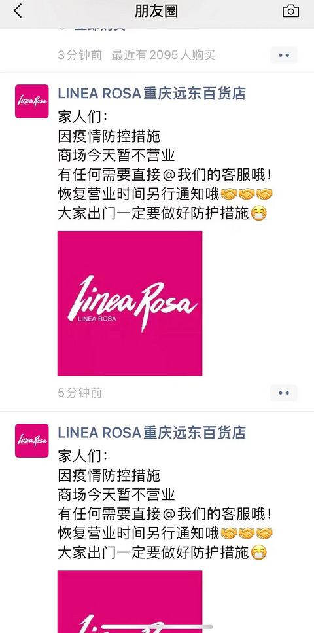The width and height of the screenshot is (314, 633).
Task: Tap the 朋友圈 title bar text
Action: [x=156, y=11]
